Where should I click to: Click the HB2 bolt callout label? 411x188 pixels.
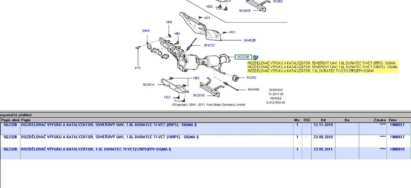coord(196,78)
